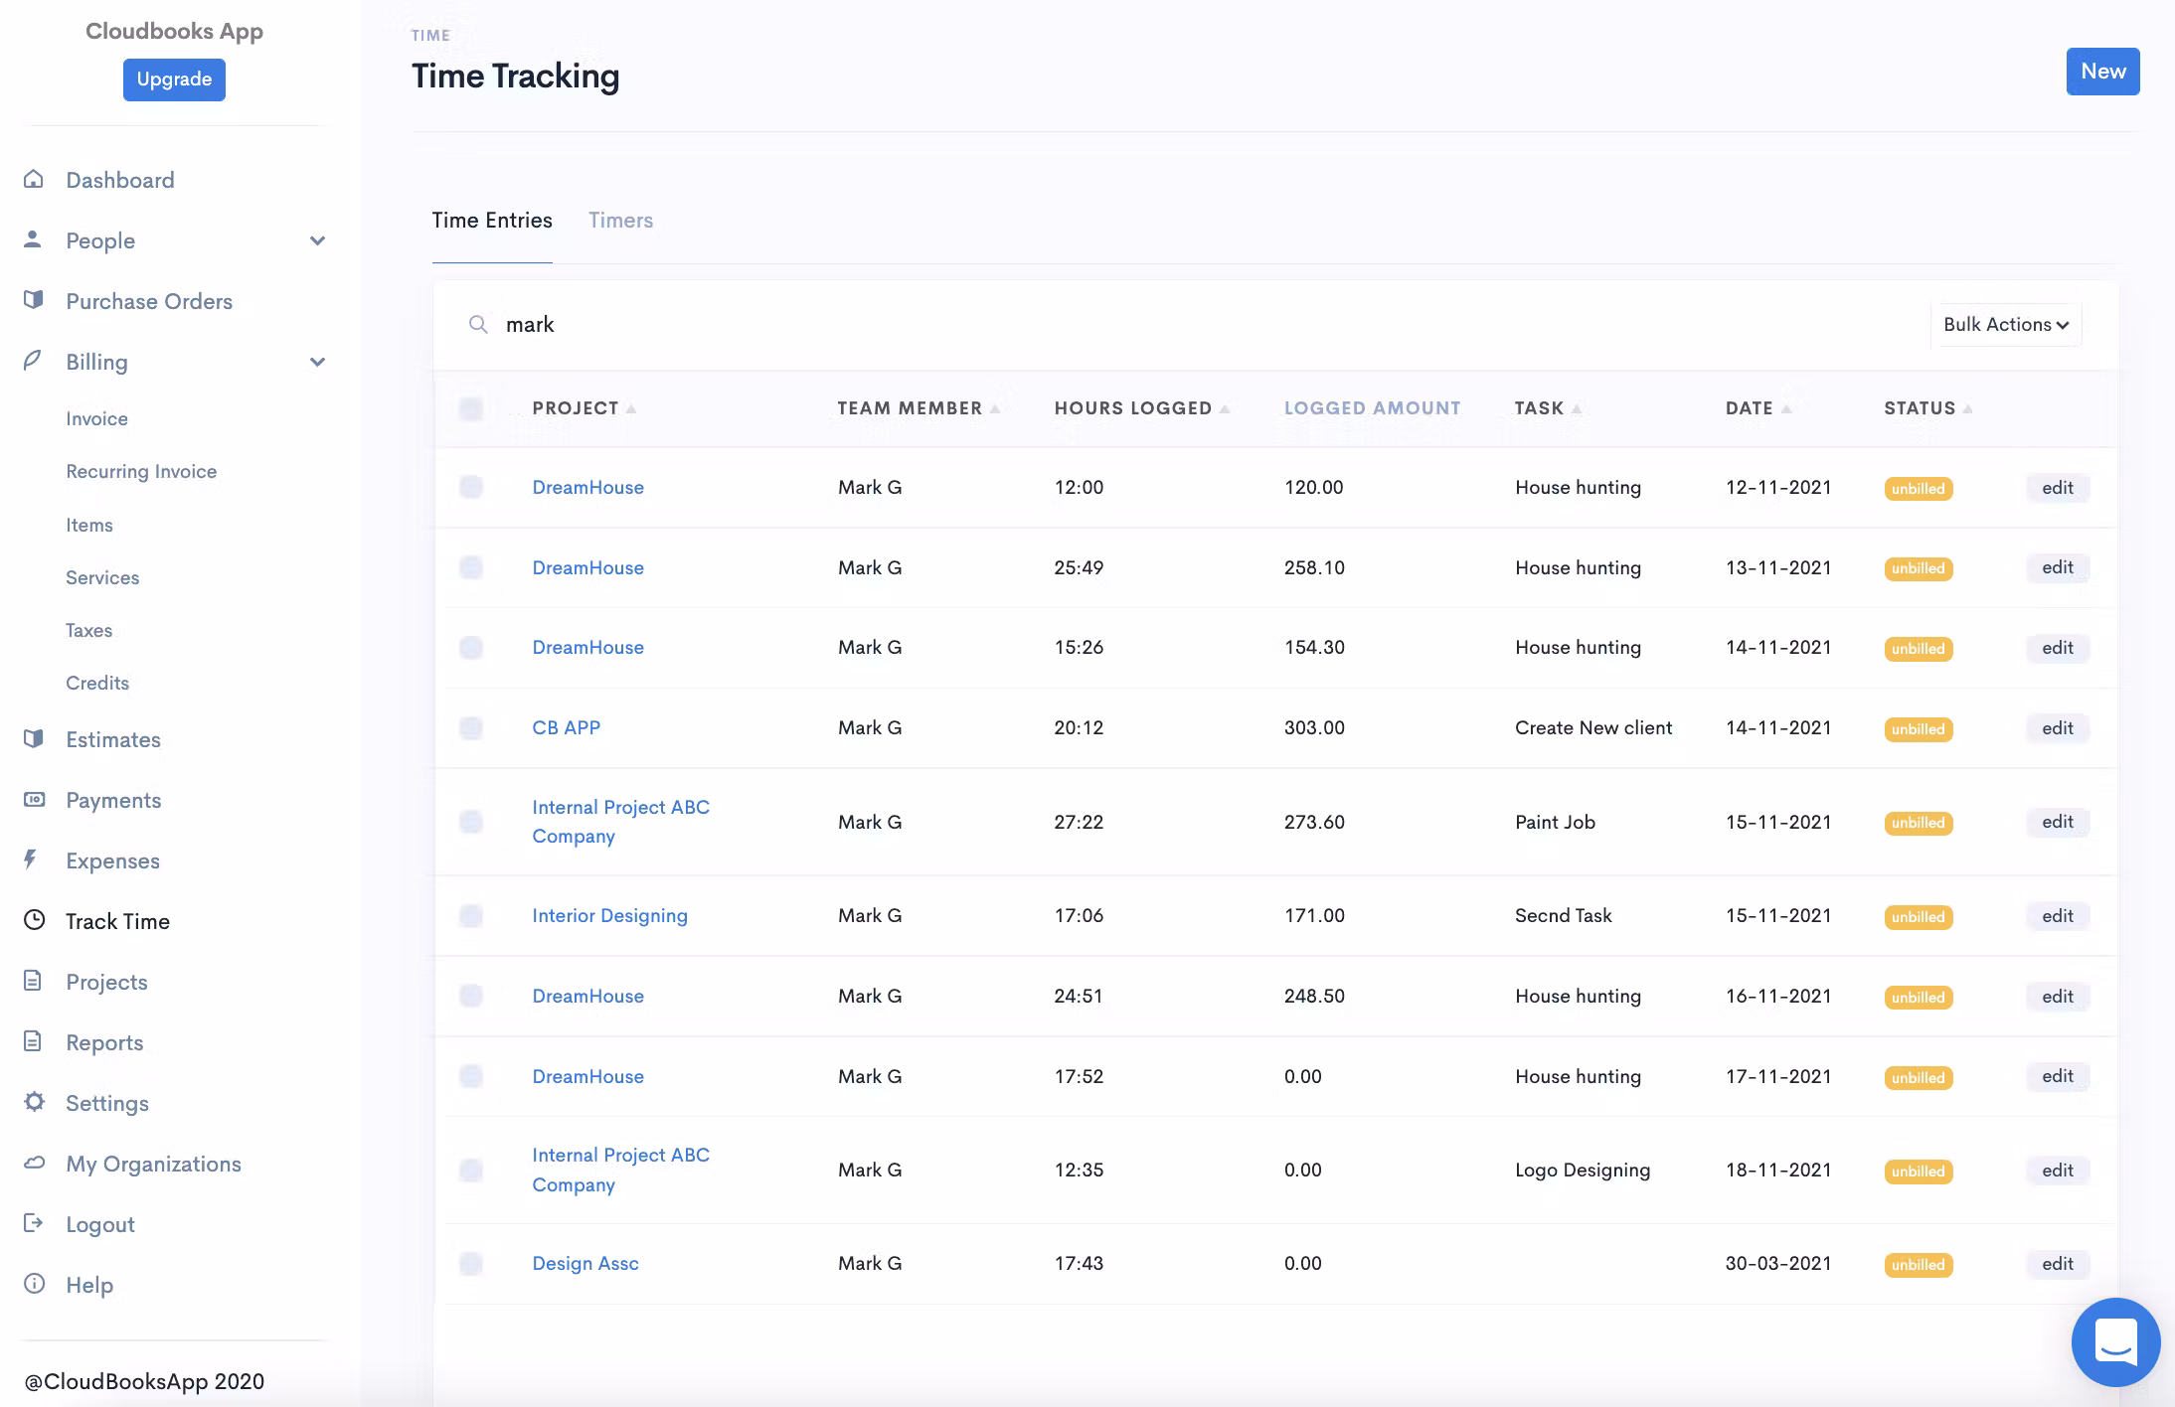Open the chat support bubble
The height and width of the screenshot is (1407, 2175).
click(x=2115, y=1341)
